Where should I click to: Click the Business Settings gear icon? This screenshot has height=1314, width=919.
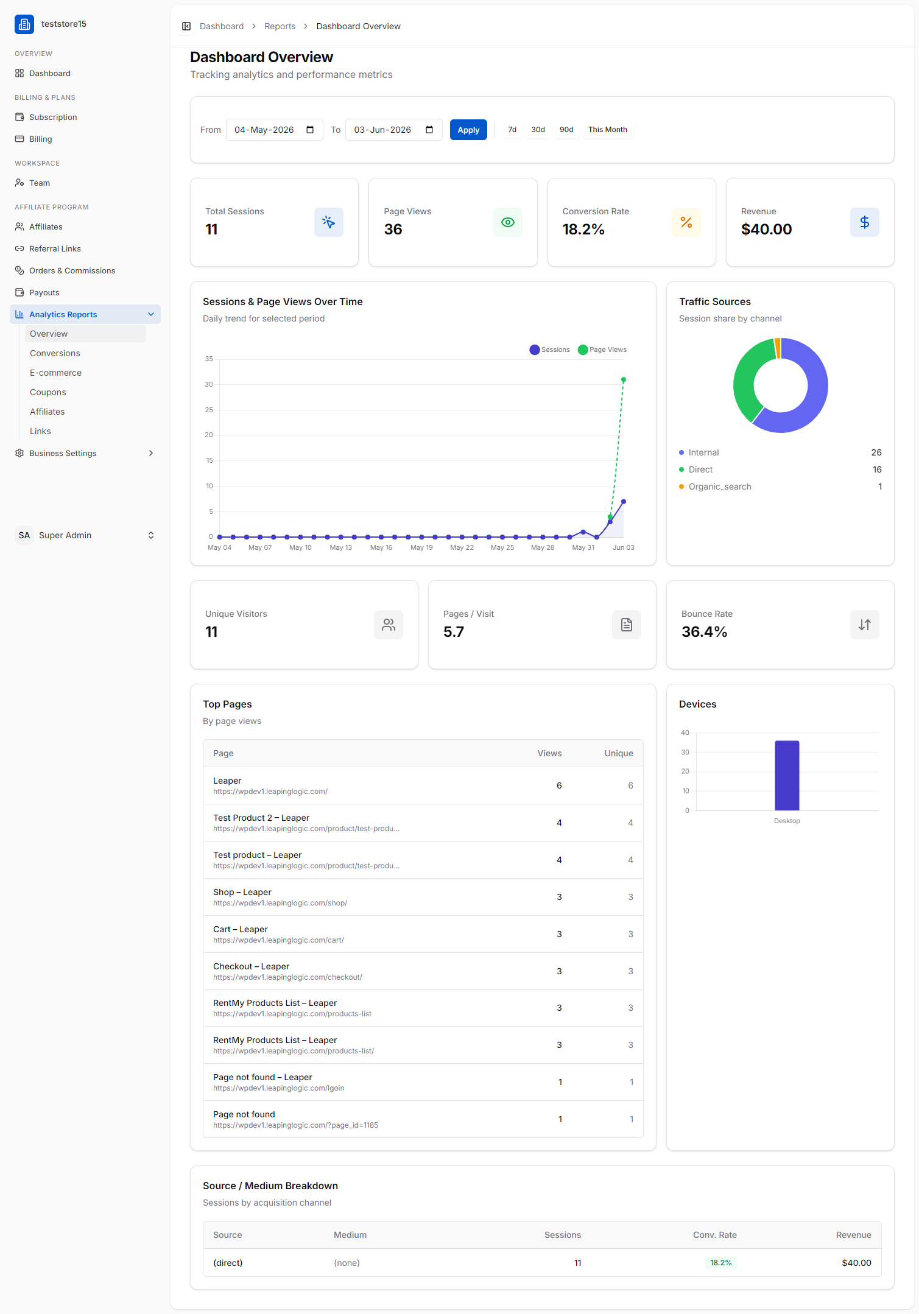coord(19,453)
